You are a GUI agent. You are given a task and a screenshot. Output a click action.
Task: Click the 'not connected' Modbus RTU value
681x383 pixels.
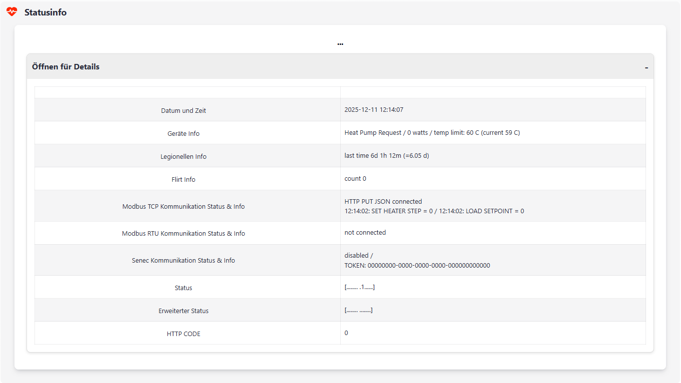click(x=365, y=232)
